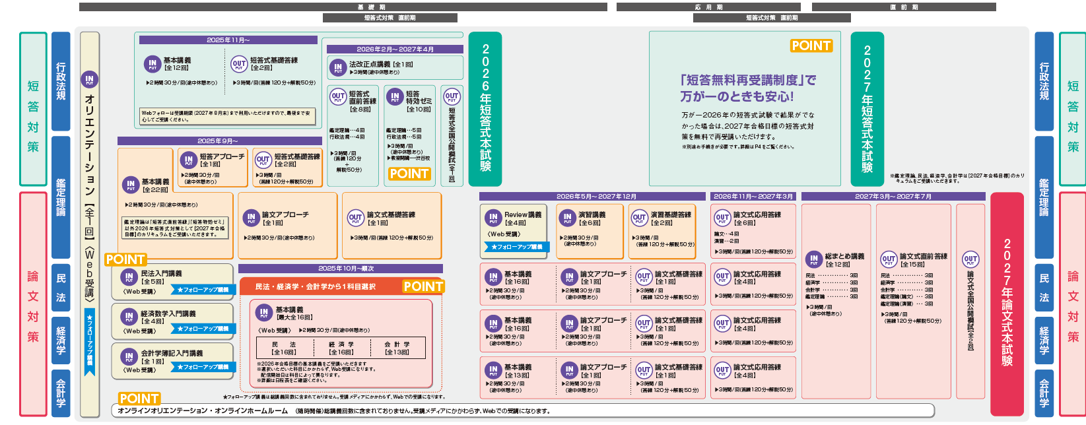The width and height of the screenshot is (1086, 425).
Task: Click the オンラインオリエンテーション bar at the bottom
Action: click(522, 411)
